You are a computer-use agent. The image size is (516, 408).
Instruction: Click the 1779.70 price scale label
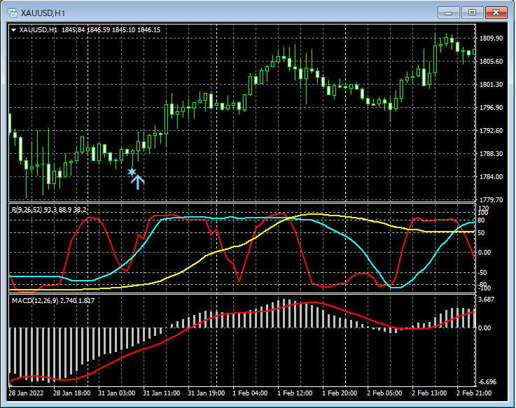491,199
